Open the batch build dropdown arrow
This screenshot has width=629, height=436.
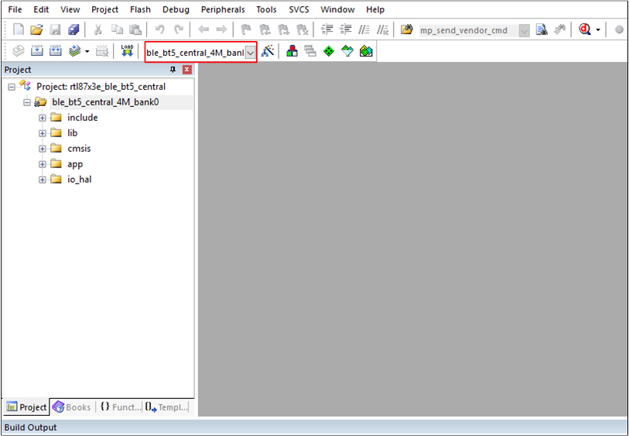click(87, 51)
